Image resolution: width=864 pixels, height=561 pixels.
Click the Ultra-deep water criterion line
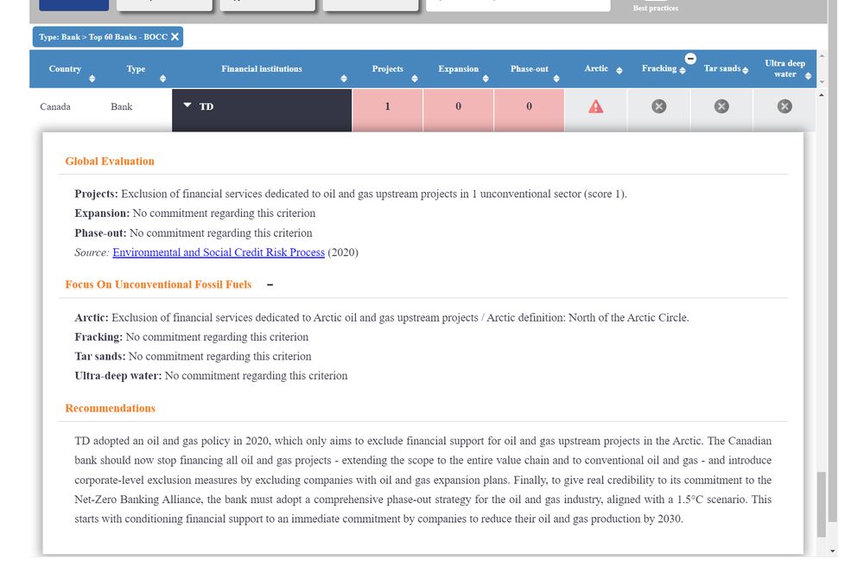[x=211, y=376]
